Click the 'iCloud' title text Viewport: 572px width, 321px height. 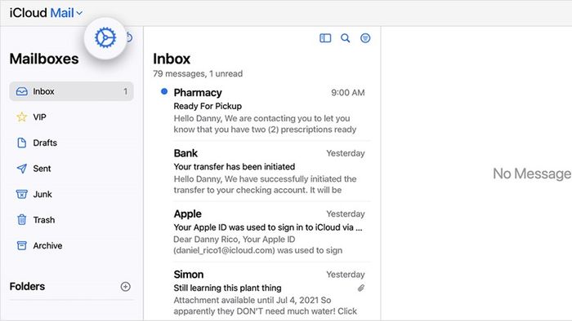coord(29,13)
